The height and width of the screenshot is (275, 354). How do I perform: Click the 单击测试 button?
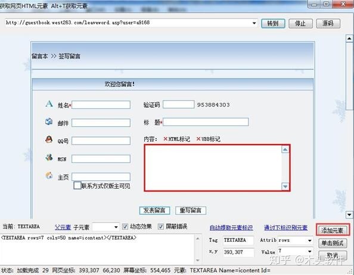point(333,243)
